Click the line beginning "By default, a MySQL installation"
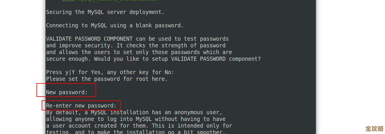The height and width of the screenshot is (134, 385). click(x=134, y=112)
